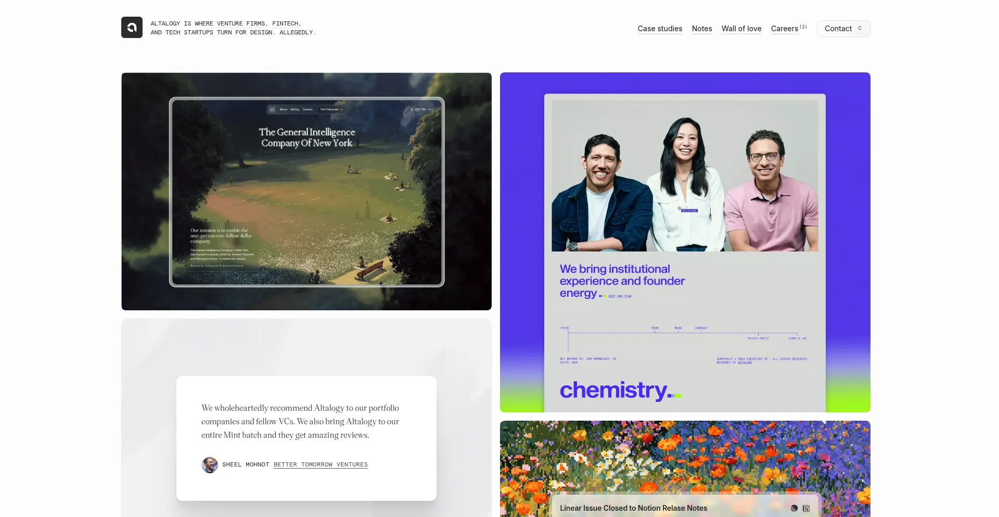The height and width of the screenshot is (517, 999).
Task: Click the SHEEL MOHNOT name
Action: (x=246, y=464)
